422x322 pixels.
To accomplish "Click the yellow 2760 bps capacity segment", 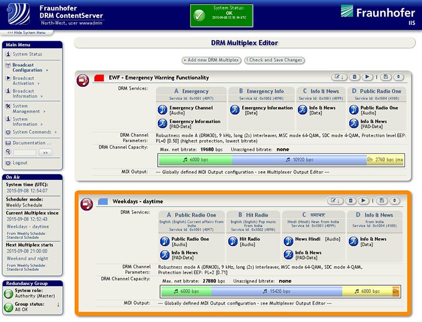I will click(385, 160).
